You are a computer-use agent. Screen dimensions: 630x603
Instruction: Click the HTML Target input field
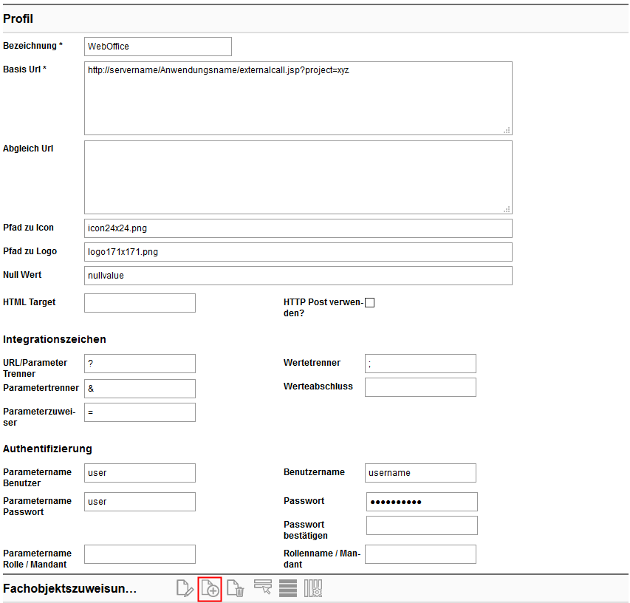140,303
